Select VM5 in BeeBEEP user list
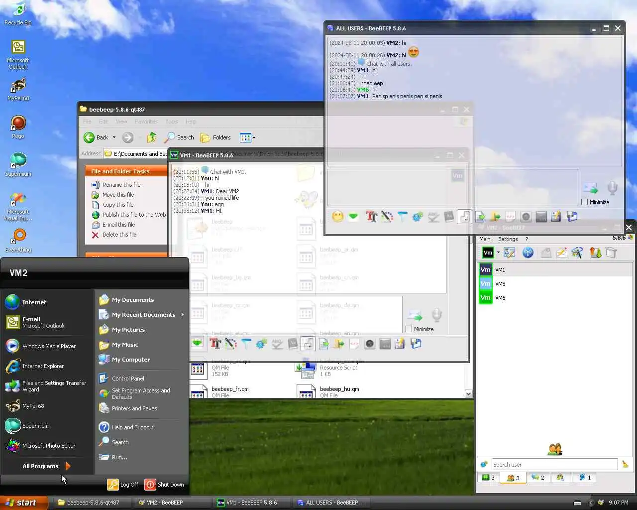 (555, 284)
